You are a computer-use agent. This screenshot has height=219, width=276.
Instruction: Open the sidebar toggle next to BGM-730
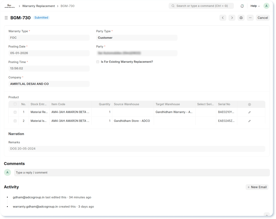[6, 18]
